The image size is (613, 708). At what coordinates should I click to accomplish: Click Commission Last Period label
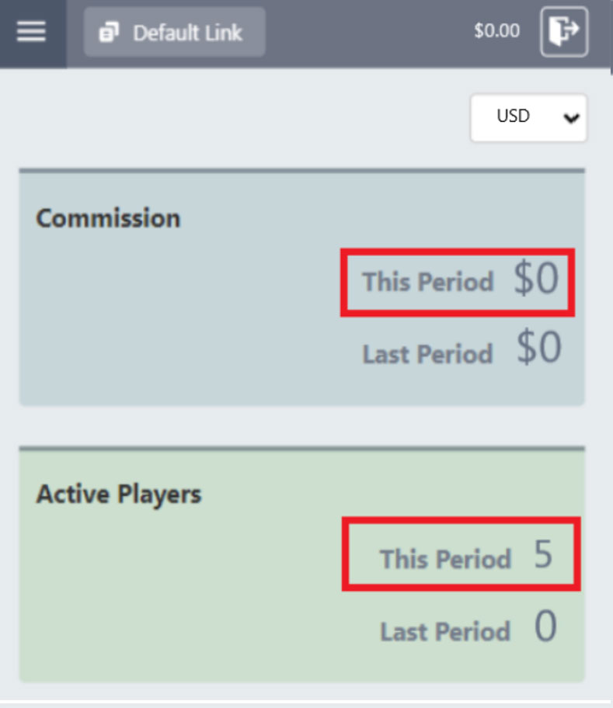427,354
